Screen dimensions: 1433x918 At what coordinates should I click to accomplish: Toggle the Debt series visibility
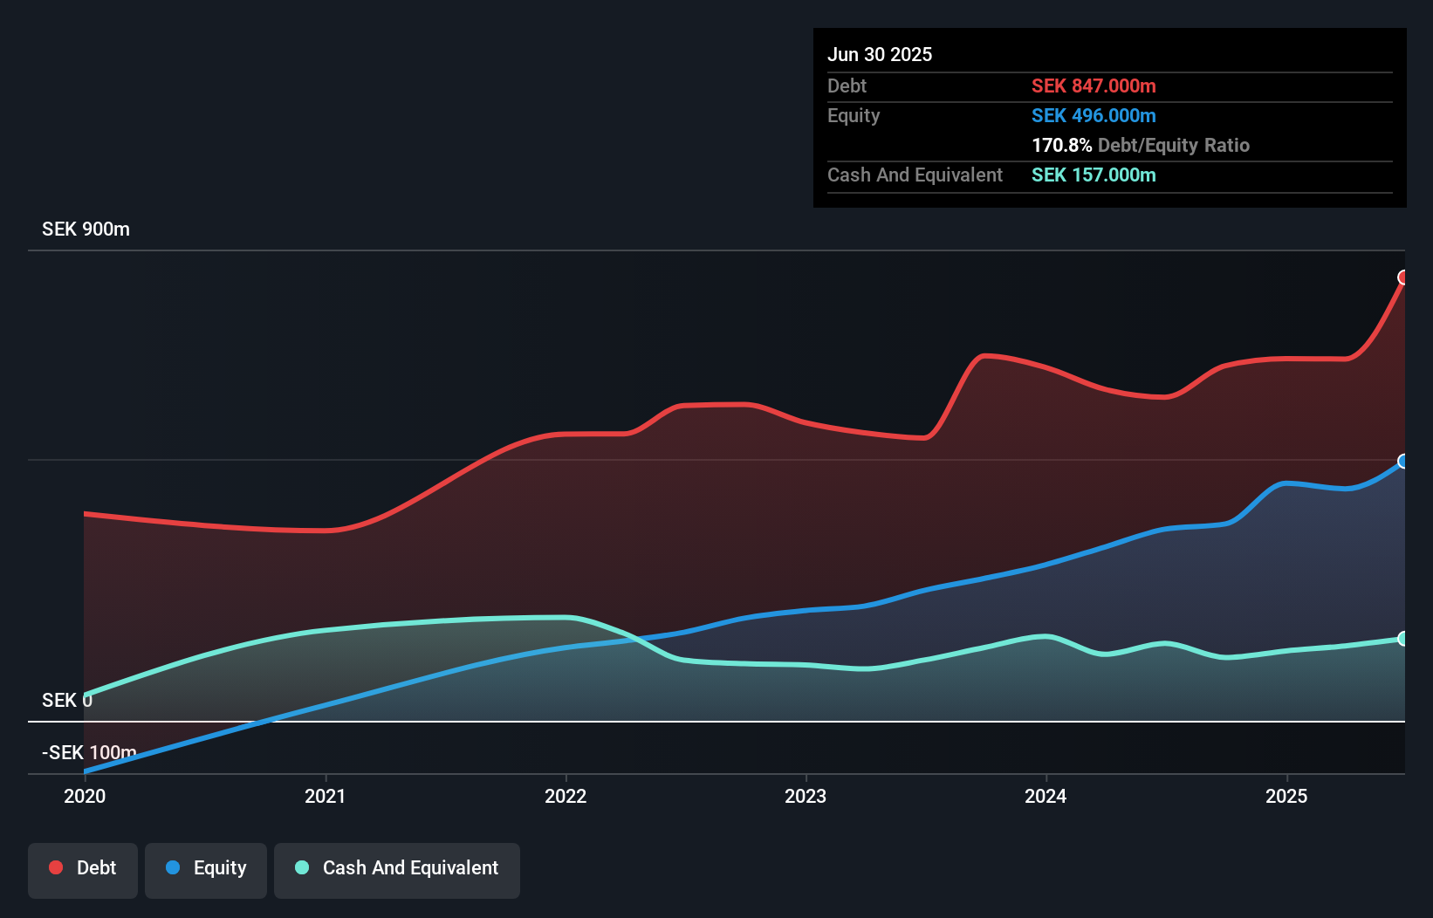tap(83, 869)
